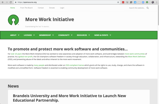159x104 pixels.
Task: Click the browser forward arrow
Action: tap(7, 2)
